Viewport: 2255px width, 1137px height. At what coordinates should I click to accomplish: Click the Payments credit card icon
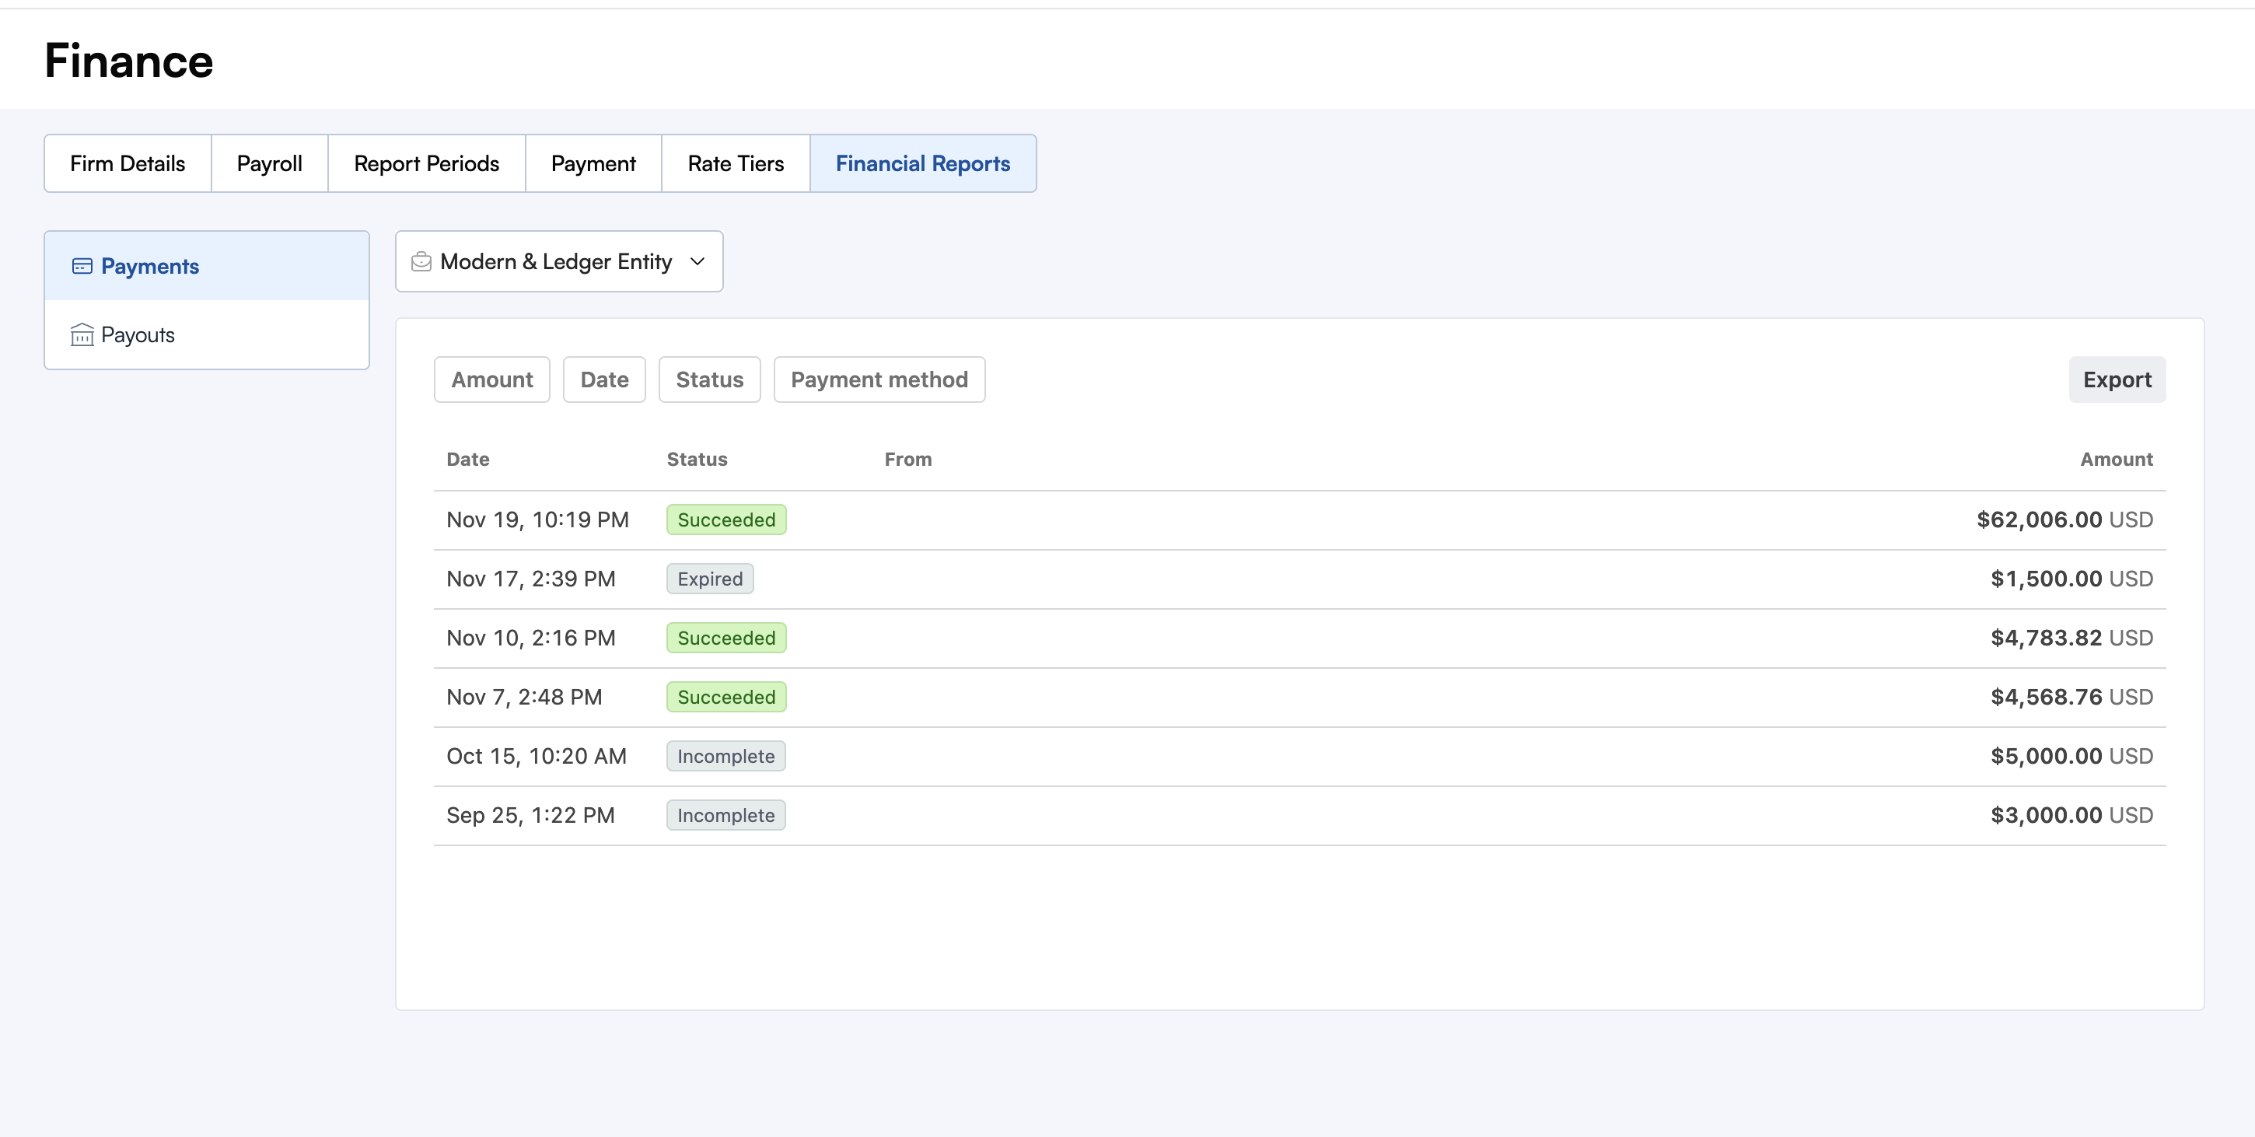[82, 266]
